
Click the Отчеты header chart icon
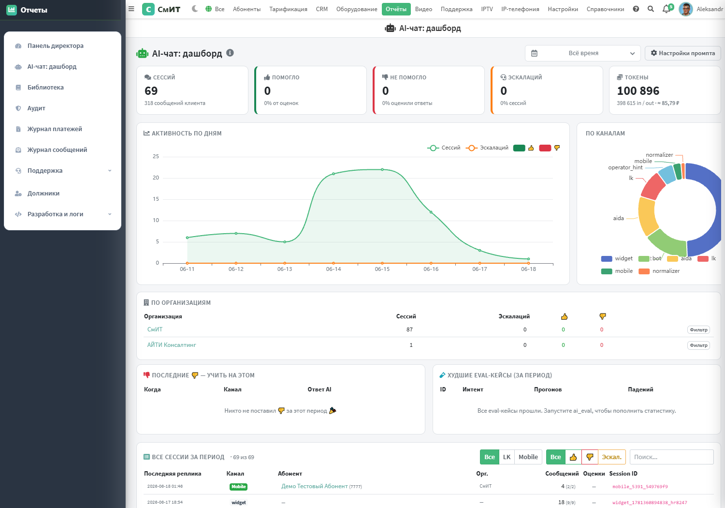(x=11, y=10)
